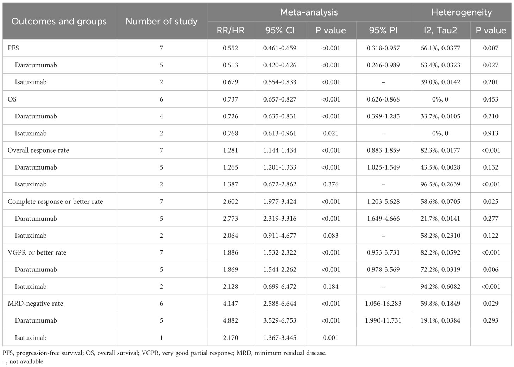
Task: Click the 95% CI column header
Action: click(280, 30)
